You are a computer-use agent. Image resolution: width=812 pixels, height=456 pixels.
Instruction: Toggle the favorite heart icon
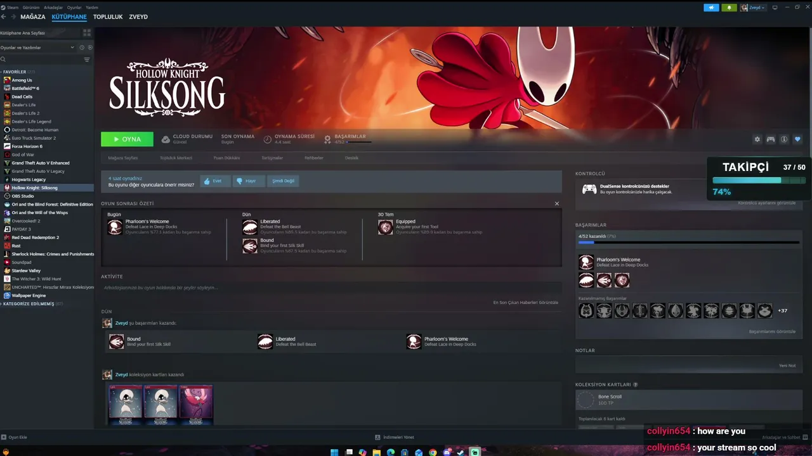pos(797,139)
